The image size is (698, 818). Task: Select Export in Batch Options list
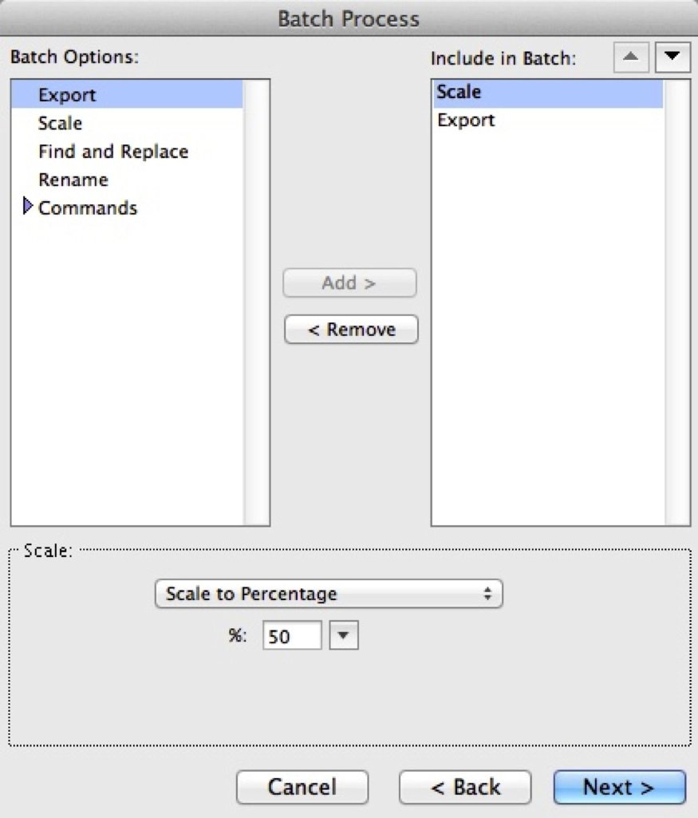click(x=127, y=94)
